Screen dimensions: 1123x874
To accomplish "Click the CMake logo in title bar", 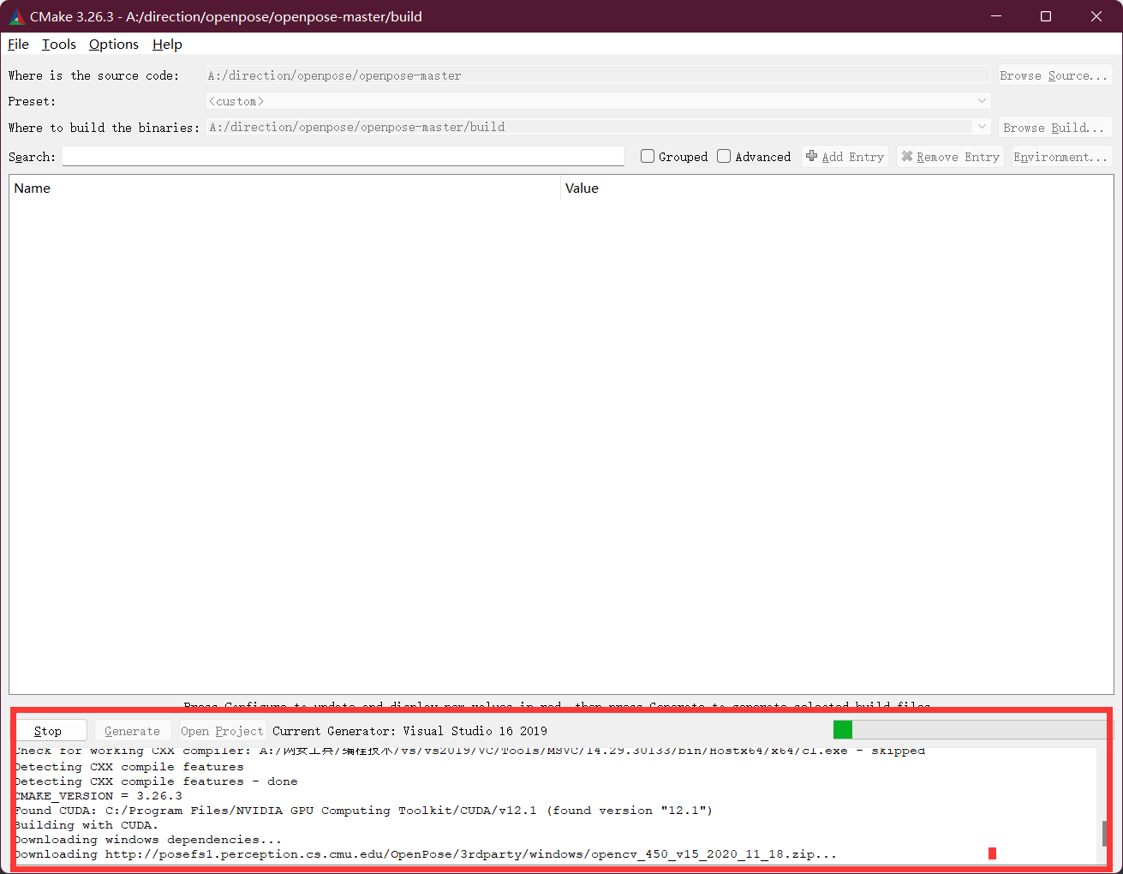I will [16, 16].
